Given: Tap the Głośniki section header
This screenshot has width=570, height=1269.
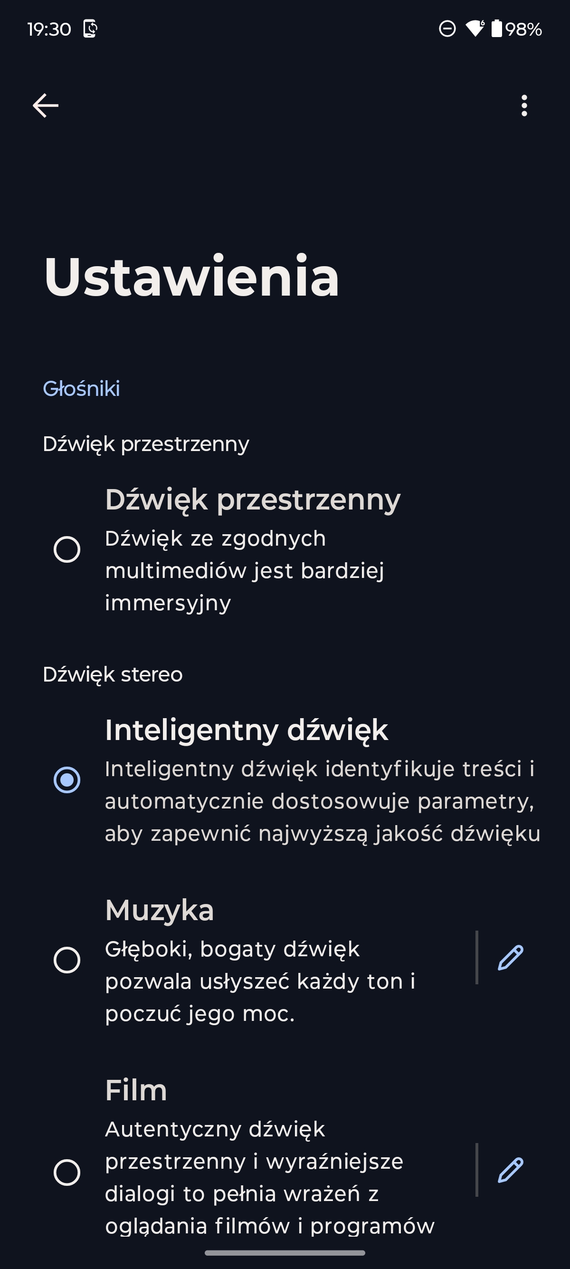Looking at the screenshot, I should [81, 389].
